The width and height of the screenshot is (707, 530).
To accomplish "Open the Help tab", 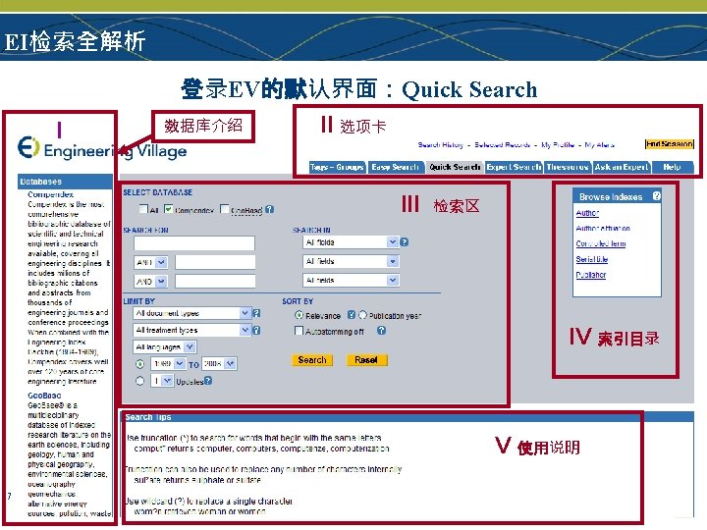I will 673,167.
